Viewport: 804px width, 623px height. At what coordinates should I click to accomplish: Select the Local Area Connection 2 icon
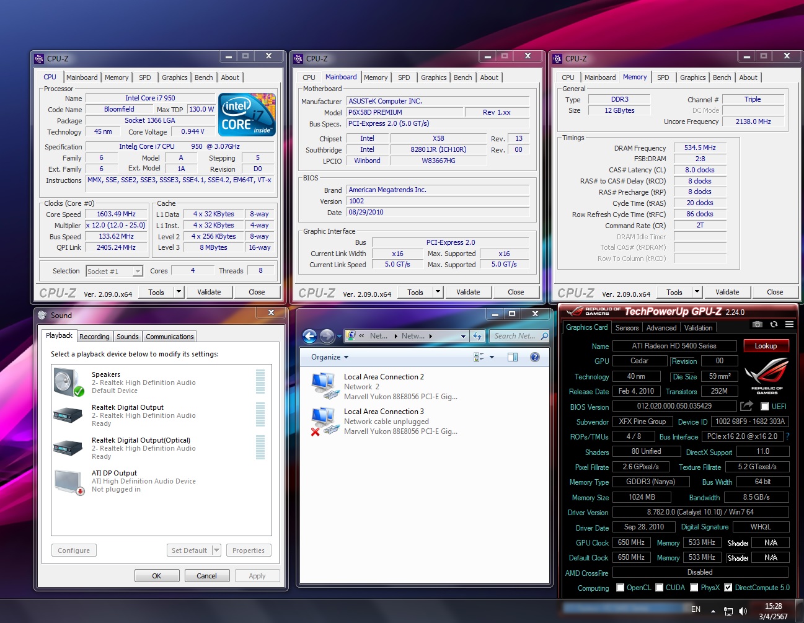[324, 386]
